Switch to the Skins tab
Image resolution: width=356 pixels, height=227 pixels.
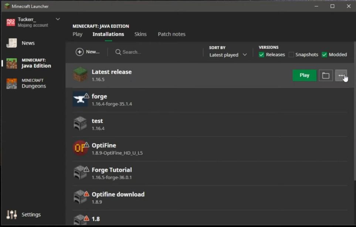coord(140,34)
